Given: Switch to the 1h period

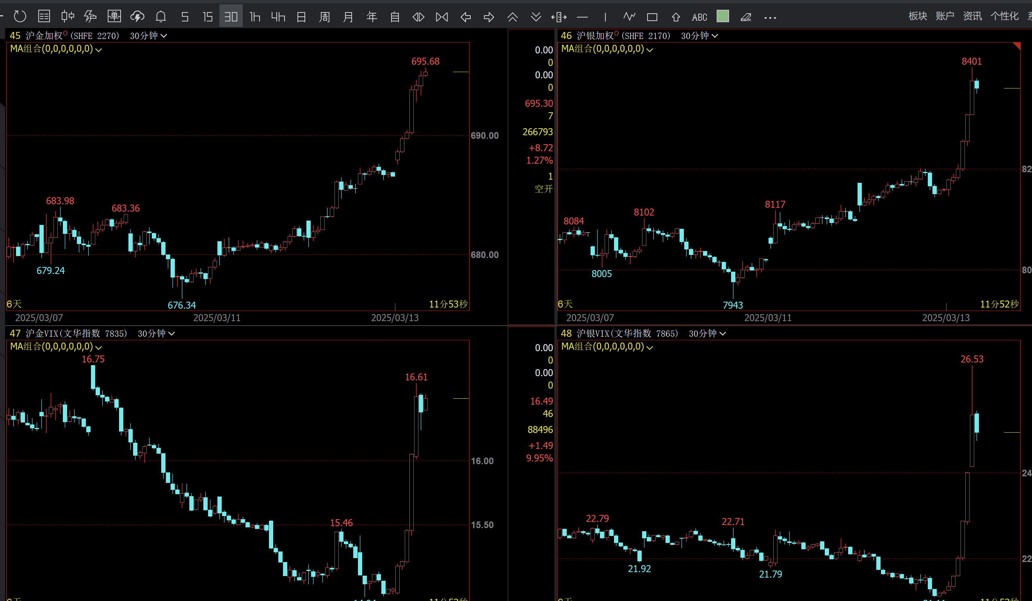Looking at the screenshot, I should 255,17.
